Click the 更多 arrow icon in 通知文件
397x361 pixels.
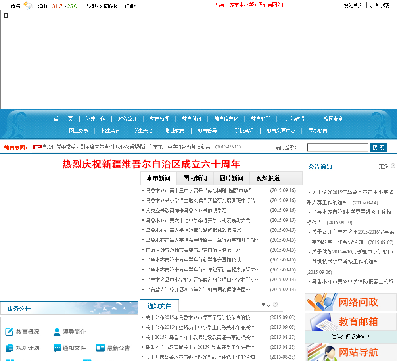[275, 304]
